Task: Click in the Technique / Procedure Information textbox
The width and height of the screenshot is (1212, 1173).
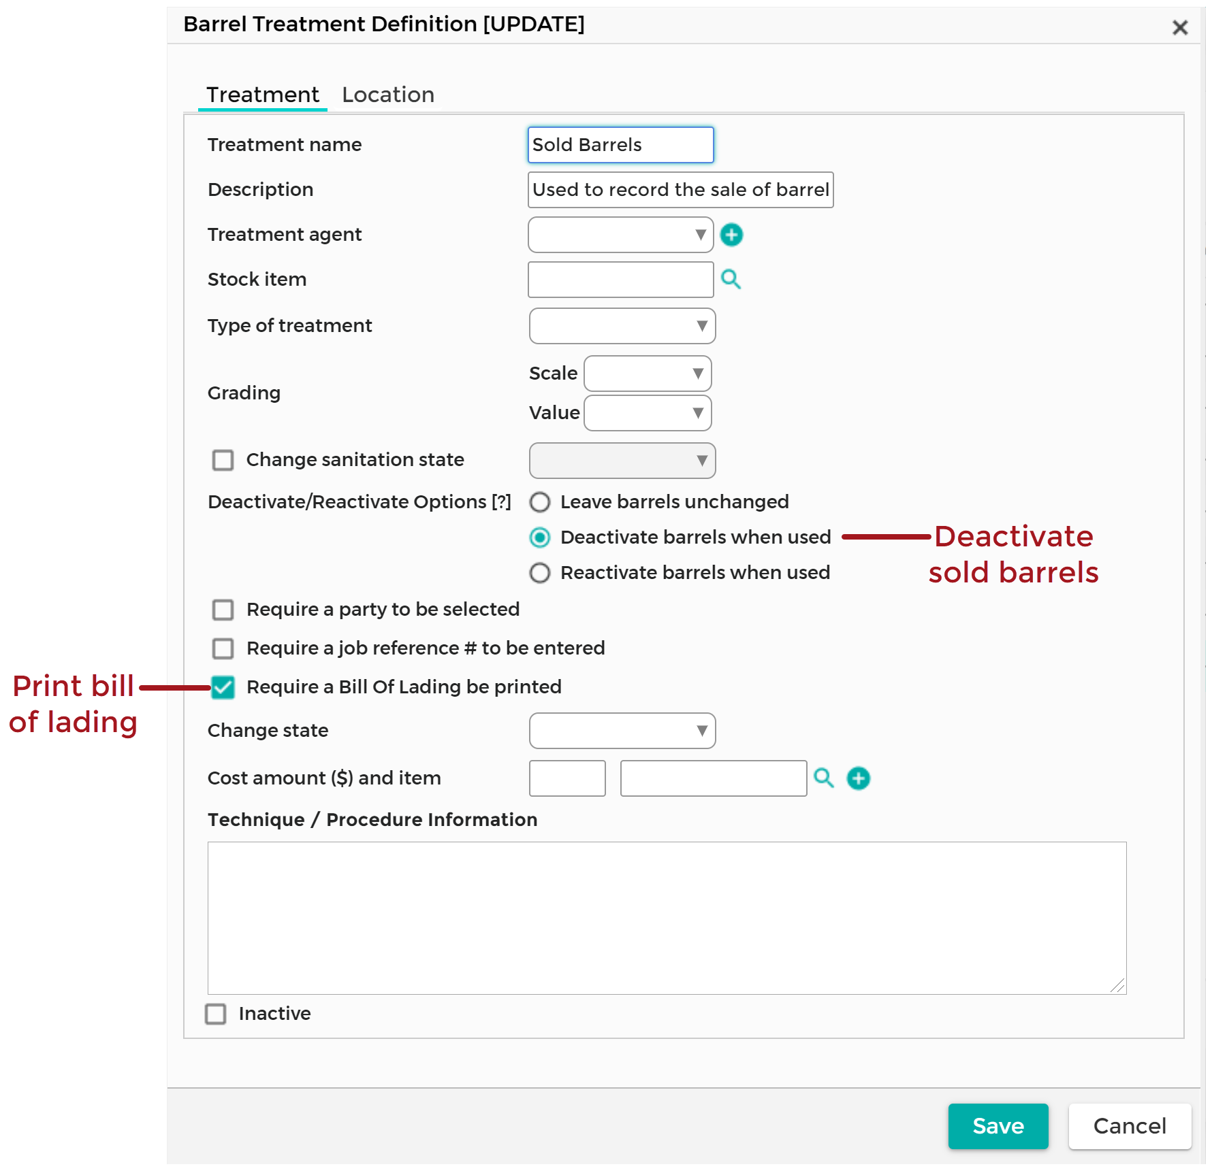Action: click(x=667, y=918)
